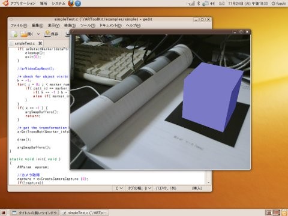
Task: Click the gedit scrollbar down arrow
Action: (209, 182)
